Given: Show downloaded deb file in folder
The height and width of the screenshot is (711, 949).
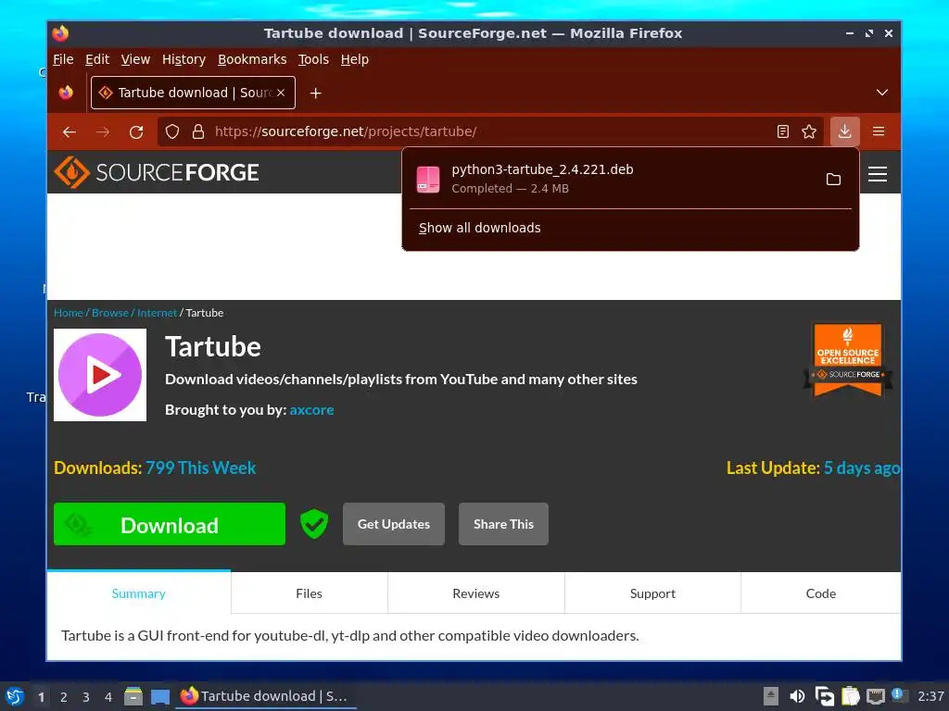Looking at the screenshot, I should (833, 179).
